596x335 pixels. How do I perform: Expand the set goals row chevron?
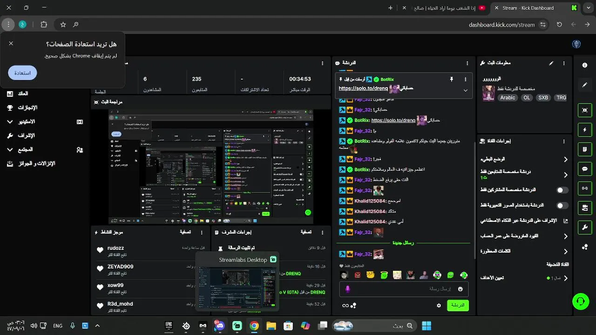[566, 278]
